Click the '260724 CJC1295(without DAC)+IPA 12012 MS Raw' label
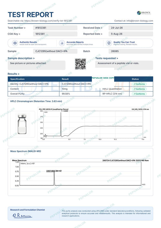The image size is (161, 228). coord(126,160)
